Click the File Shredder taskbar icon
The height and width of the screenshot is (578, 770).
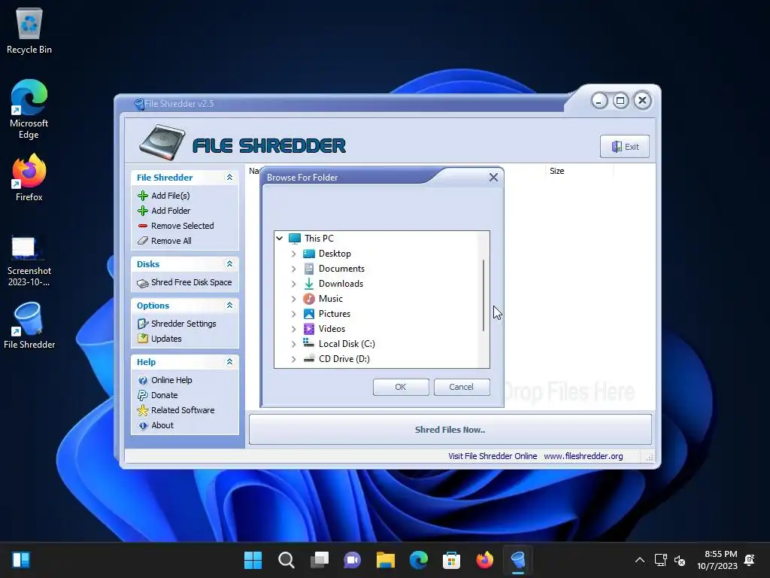pos(518,560)
